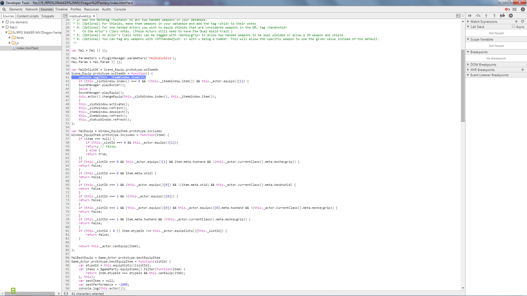
Task: Open the Timeline panel
Action: coord(61,9)
